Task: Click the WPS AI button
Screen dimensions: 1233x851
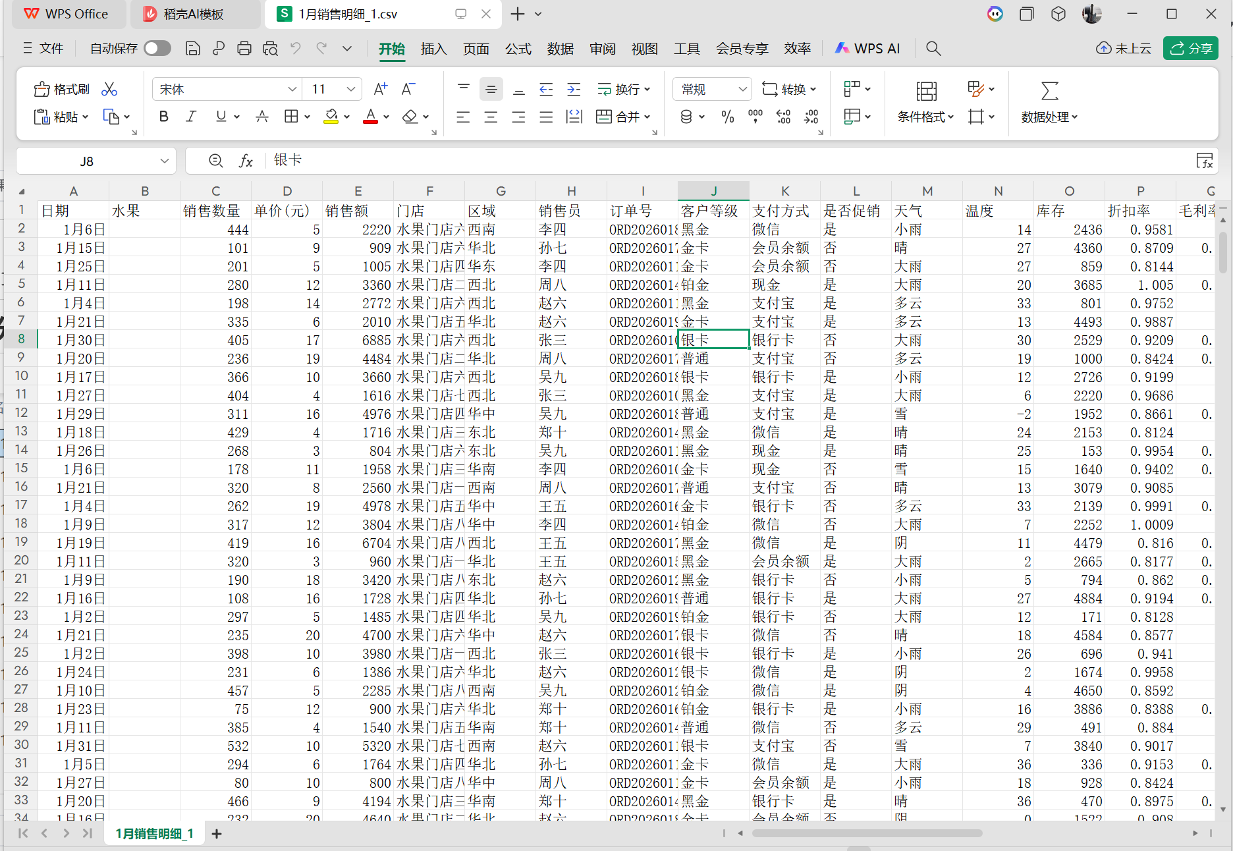Action: 867,48
